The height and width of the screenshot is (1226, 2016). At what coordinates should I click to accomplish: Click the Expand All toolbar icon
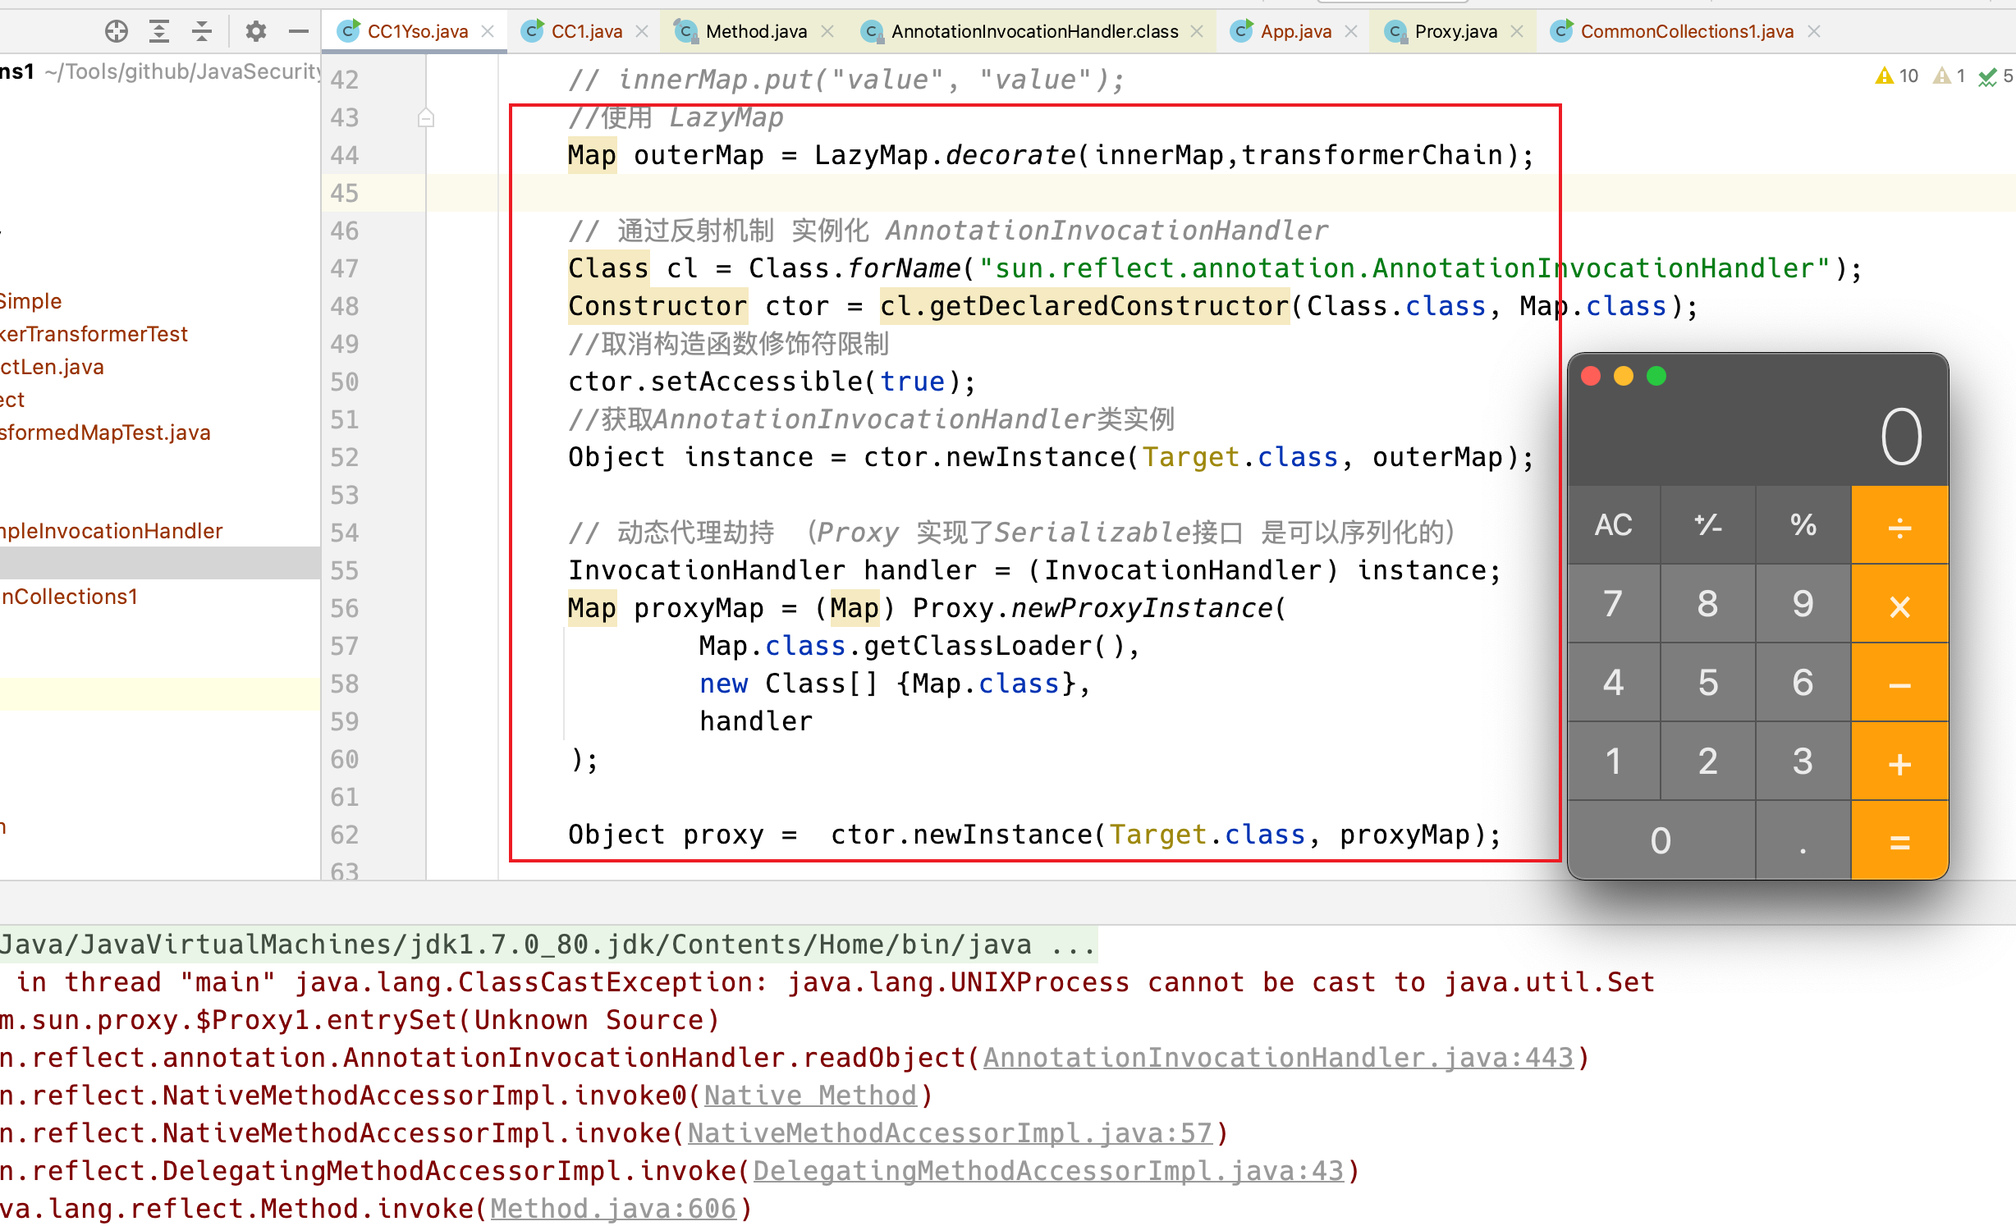tap(159, 31)
